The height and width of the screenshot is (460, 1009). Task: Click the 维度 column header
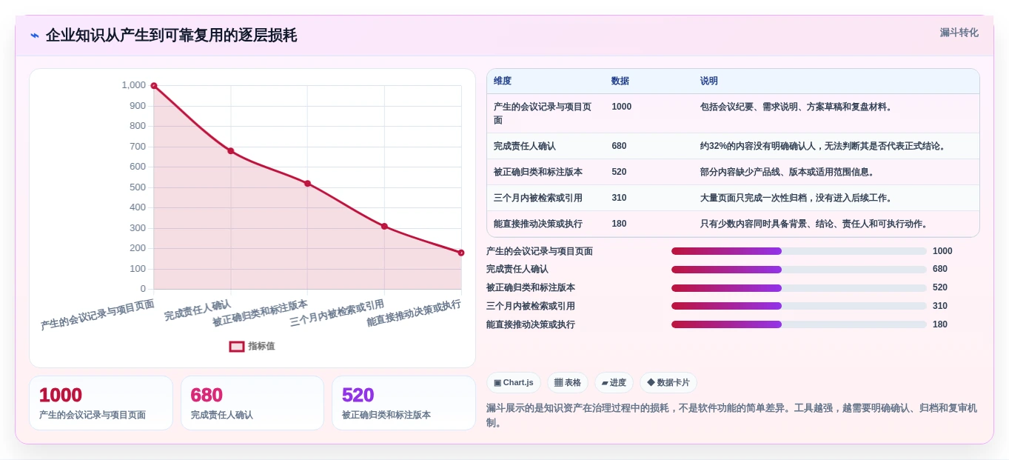click(503, 81)
